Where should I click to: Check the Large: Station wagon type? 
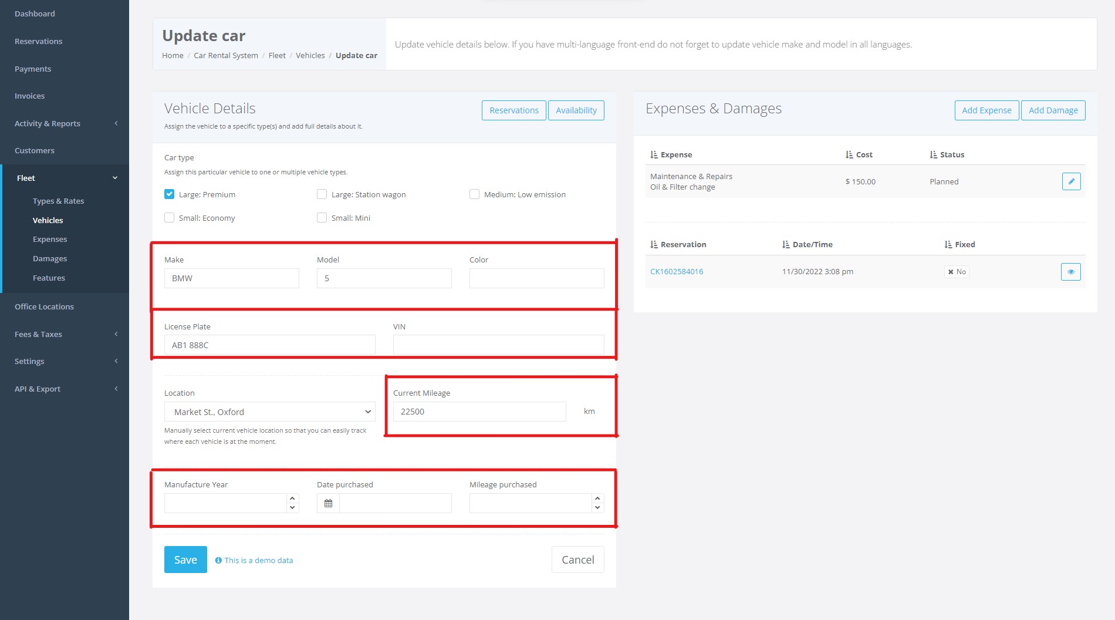[x=322, y=194]
